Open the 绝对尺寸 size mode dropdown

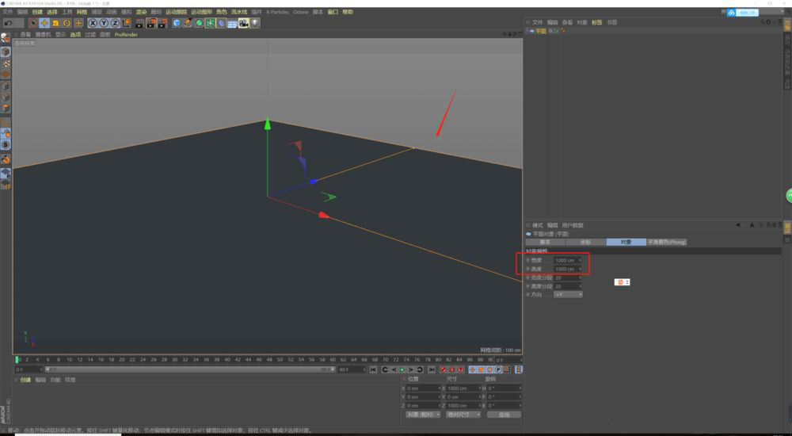[x=463, y=414]
